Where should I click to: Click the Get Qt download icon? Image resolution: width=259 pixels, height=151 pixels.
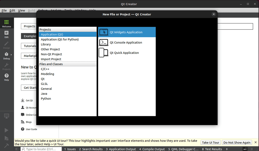point(23,100)
